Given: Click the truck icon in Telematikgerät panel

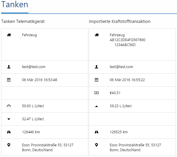Looking at the screenshot, I should coord(9,35).
